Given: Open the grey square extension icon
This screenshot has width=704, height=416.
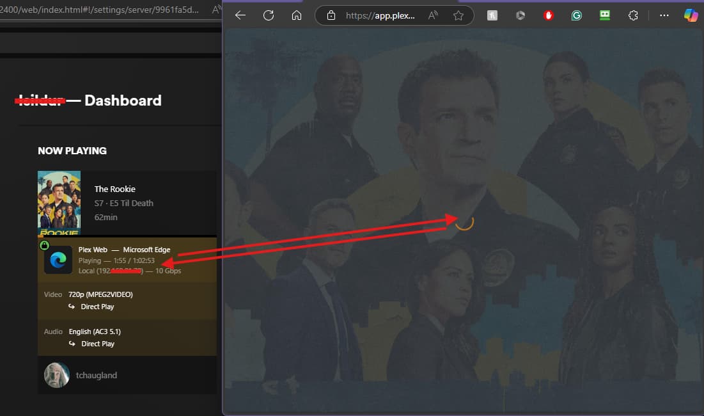Looking at the screenshot, I should click(492, 16).
